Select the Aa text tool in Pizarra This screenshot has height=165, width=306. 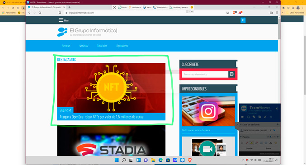(271, 143)
